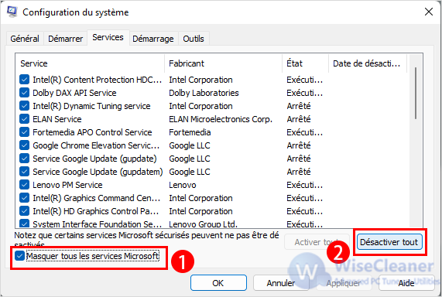
Task: Click the Lenovo Group Ltd. cell
Action: tap(203, 224)
